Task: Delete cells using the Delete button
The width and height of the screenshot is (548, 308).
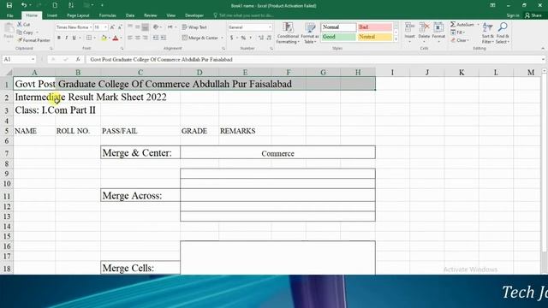Action: (424, 33)
